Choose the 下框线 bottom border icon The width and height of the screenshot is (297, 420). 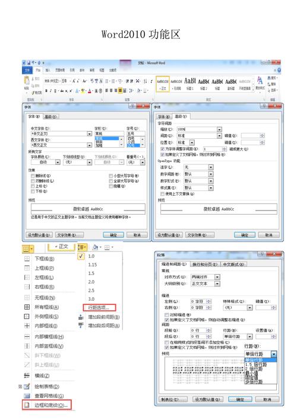click(27, 259)
